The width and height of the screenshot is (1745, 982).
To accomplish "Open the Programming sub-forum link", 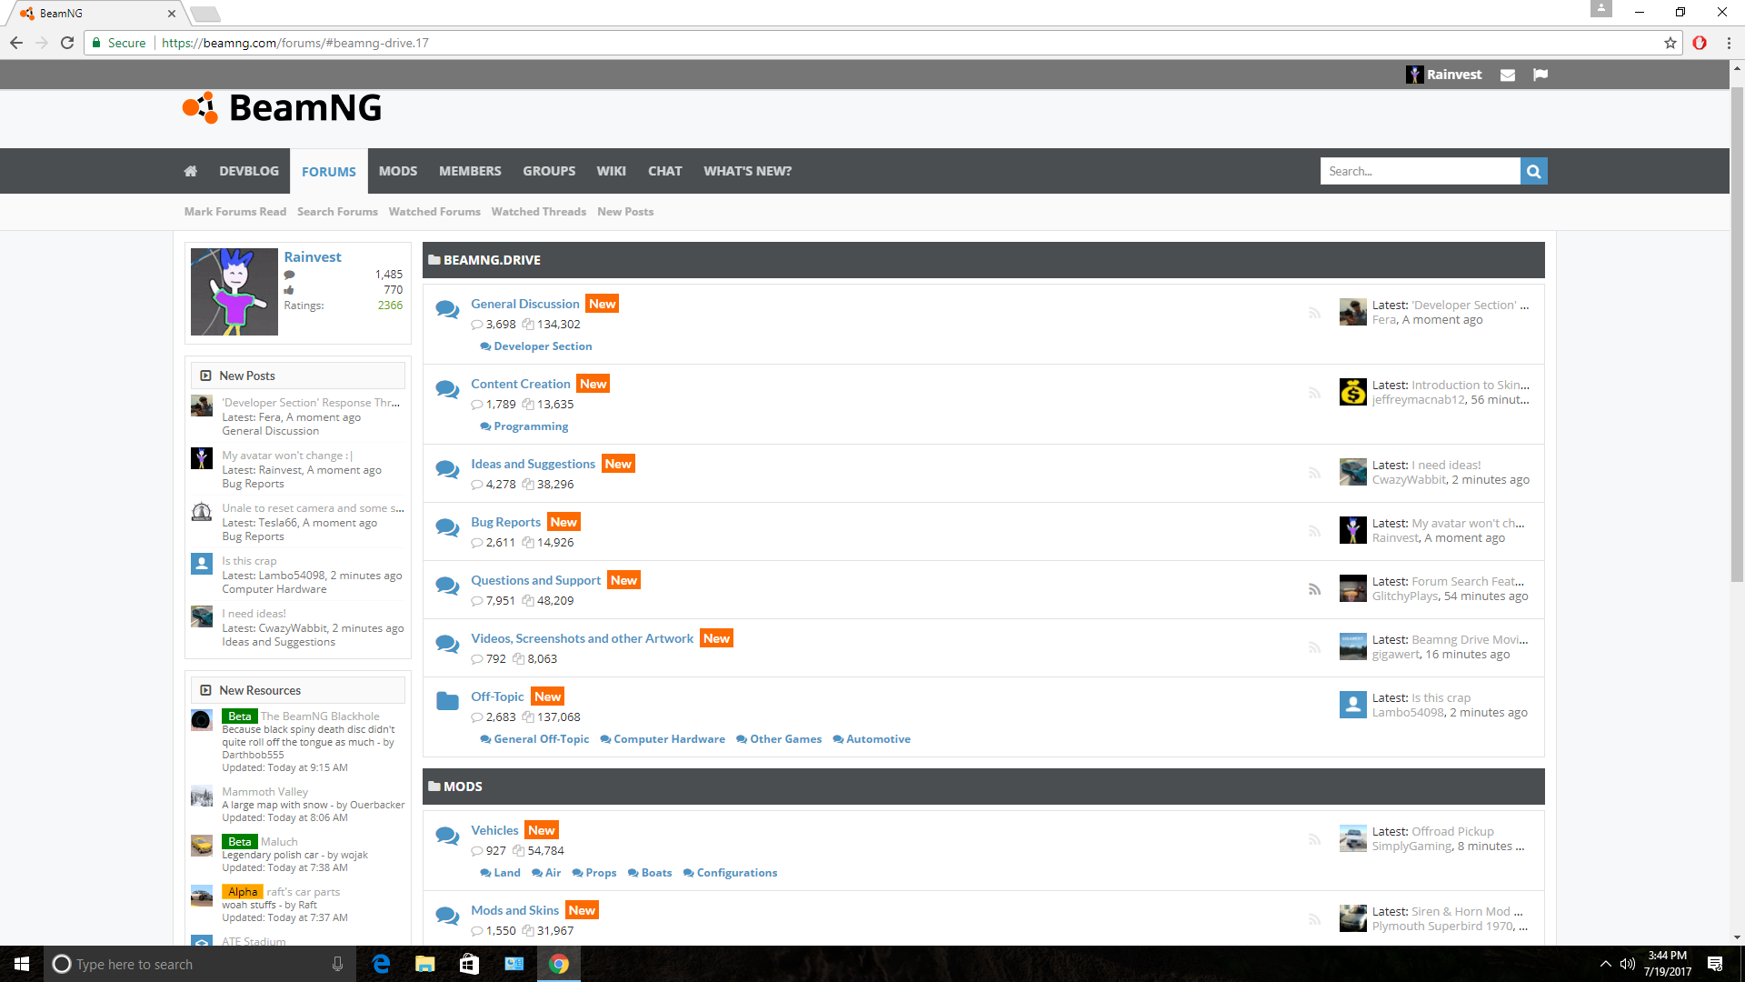I will (x=531, y=426).
